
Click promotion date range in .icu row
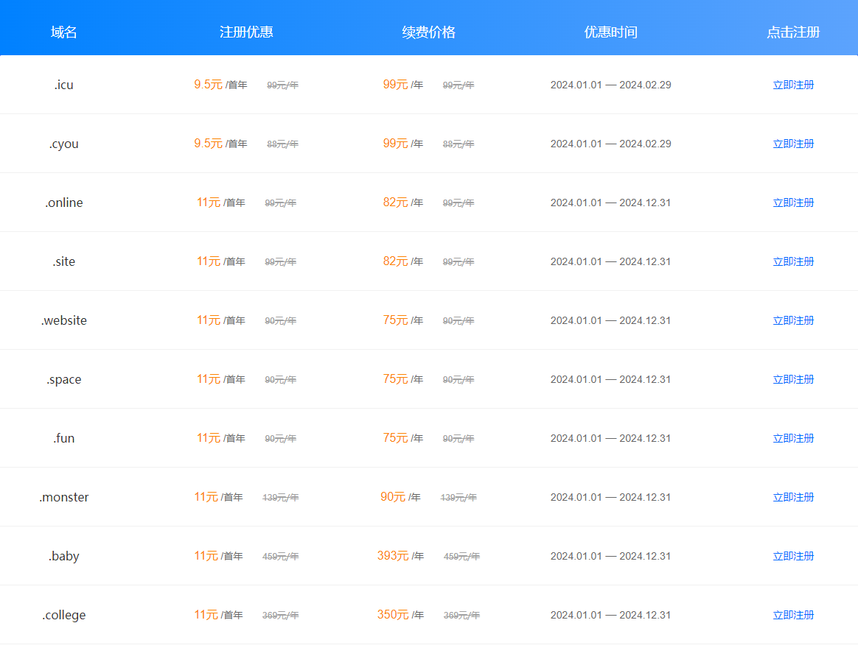(x=610, y=85)
